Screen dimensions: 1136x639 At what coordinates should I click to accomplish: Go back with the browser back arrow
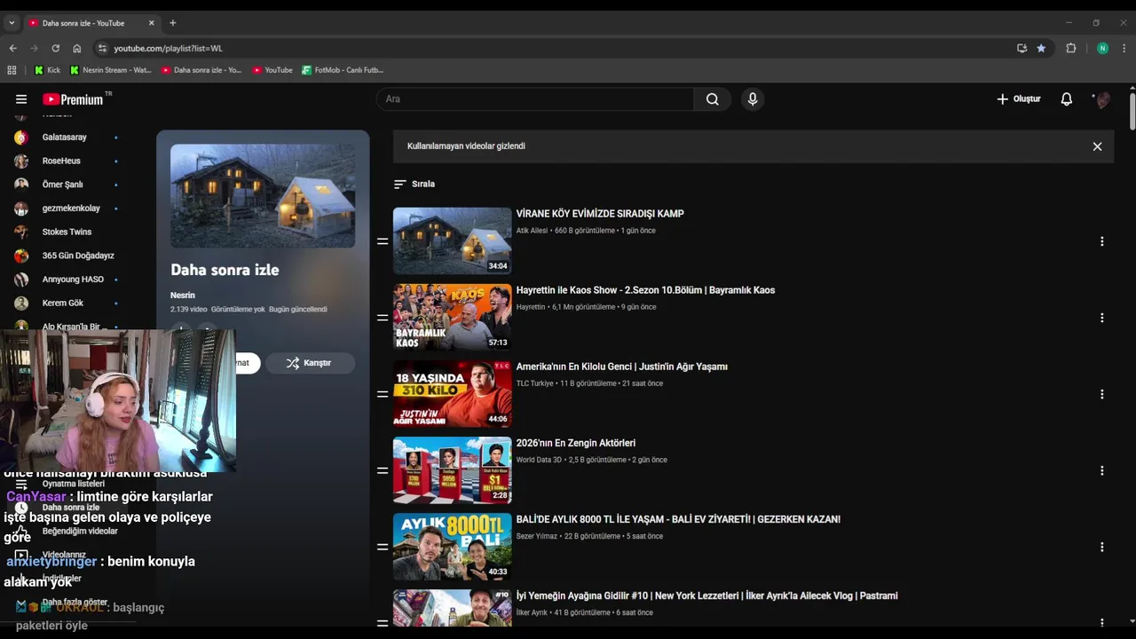click(x=12, y=48)
